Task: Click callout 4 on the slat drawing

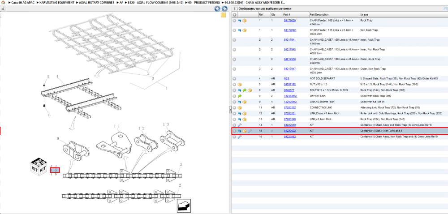Action: 57,77
